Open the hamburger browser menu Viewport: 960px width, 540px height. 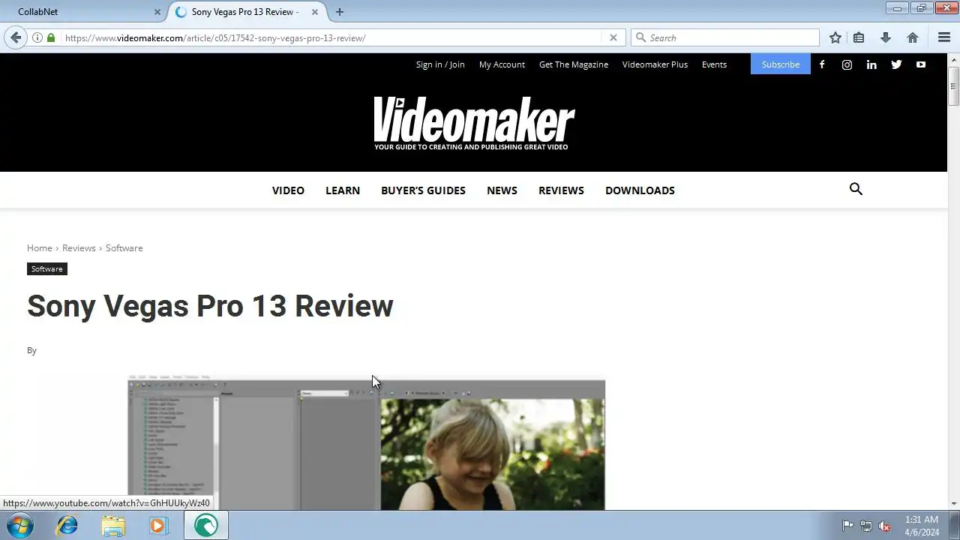(944, 37)
